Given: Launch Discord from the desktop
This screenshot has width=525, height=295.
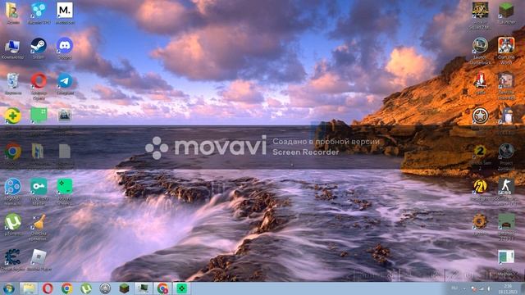Looking at the screenshot, I should point(65,46).
